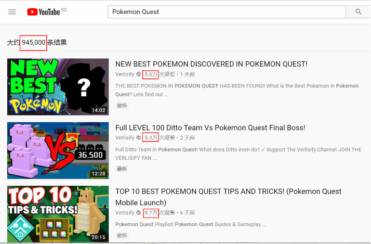Open the Ditto VS boss thumbnail
This screenshot has width=371, height=244.
tap(58, 150)
